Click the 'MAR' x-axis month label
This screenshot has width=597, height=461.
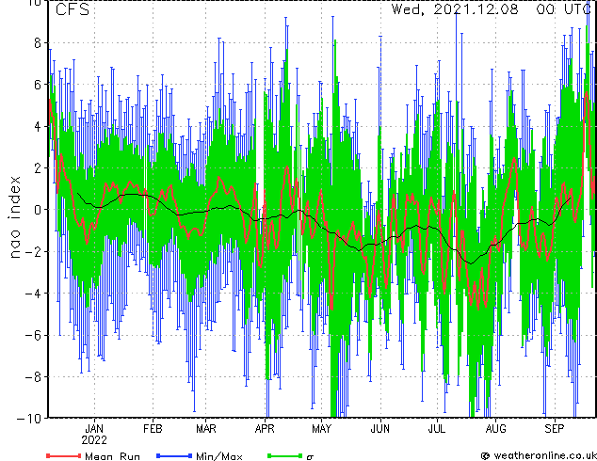[x=206, y=429]
